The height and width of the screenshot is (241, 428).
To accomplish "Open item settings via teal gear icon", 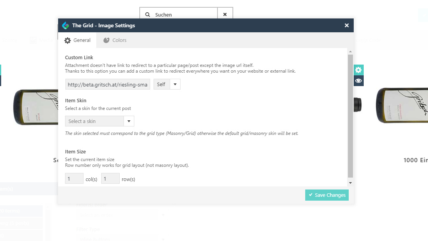I will pos(358,70).
